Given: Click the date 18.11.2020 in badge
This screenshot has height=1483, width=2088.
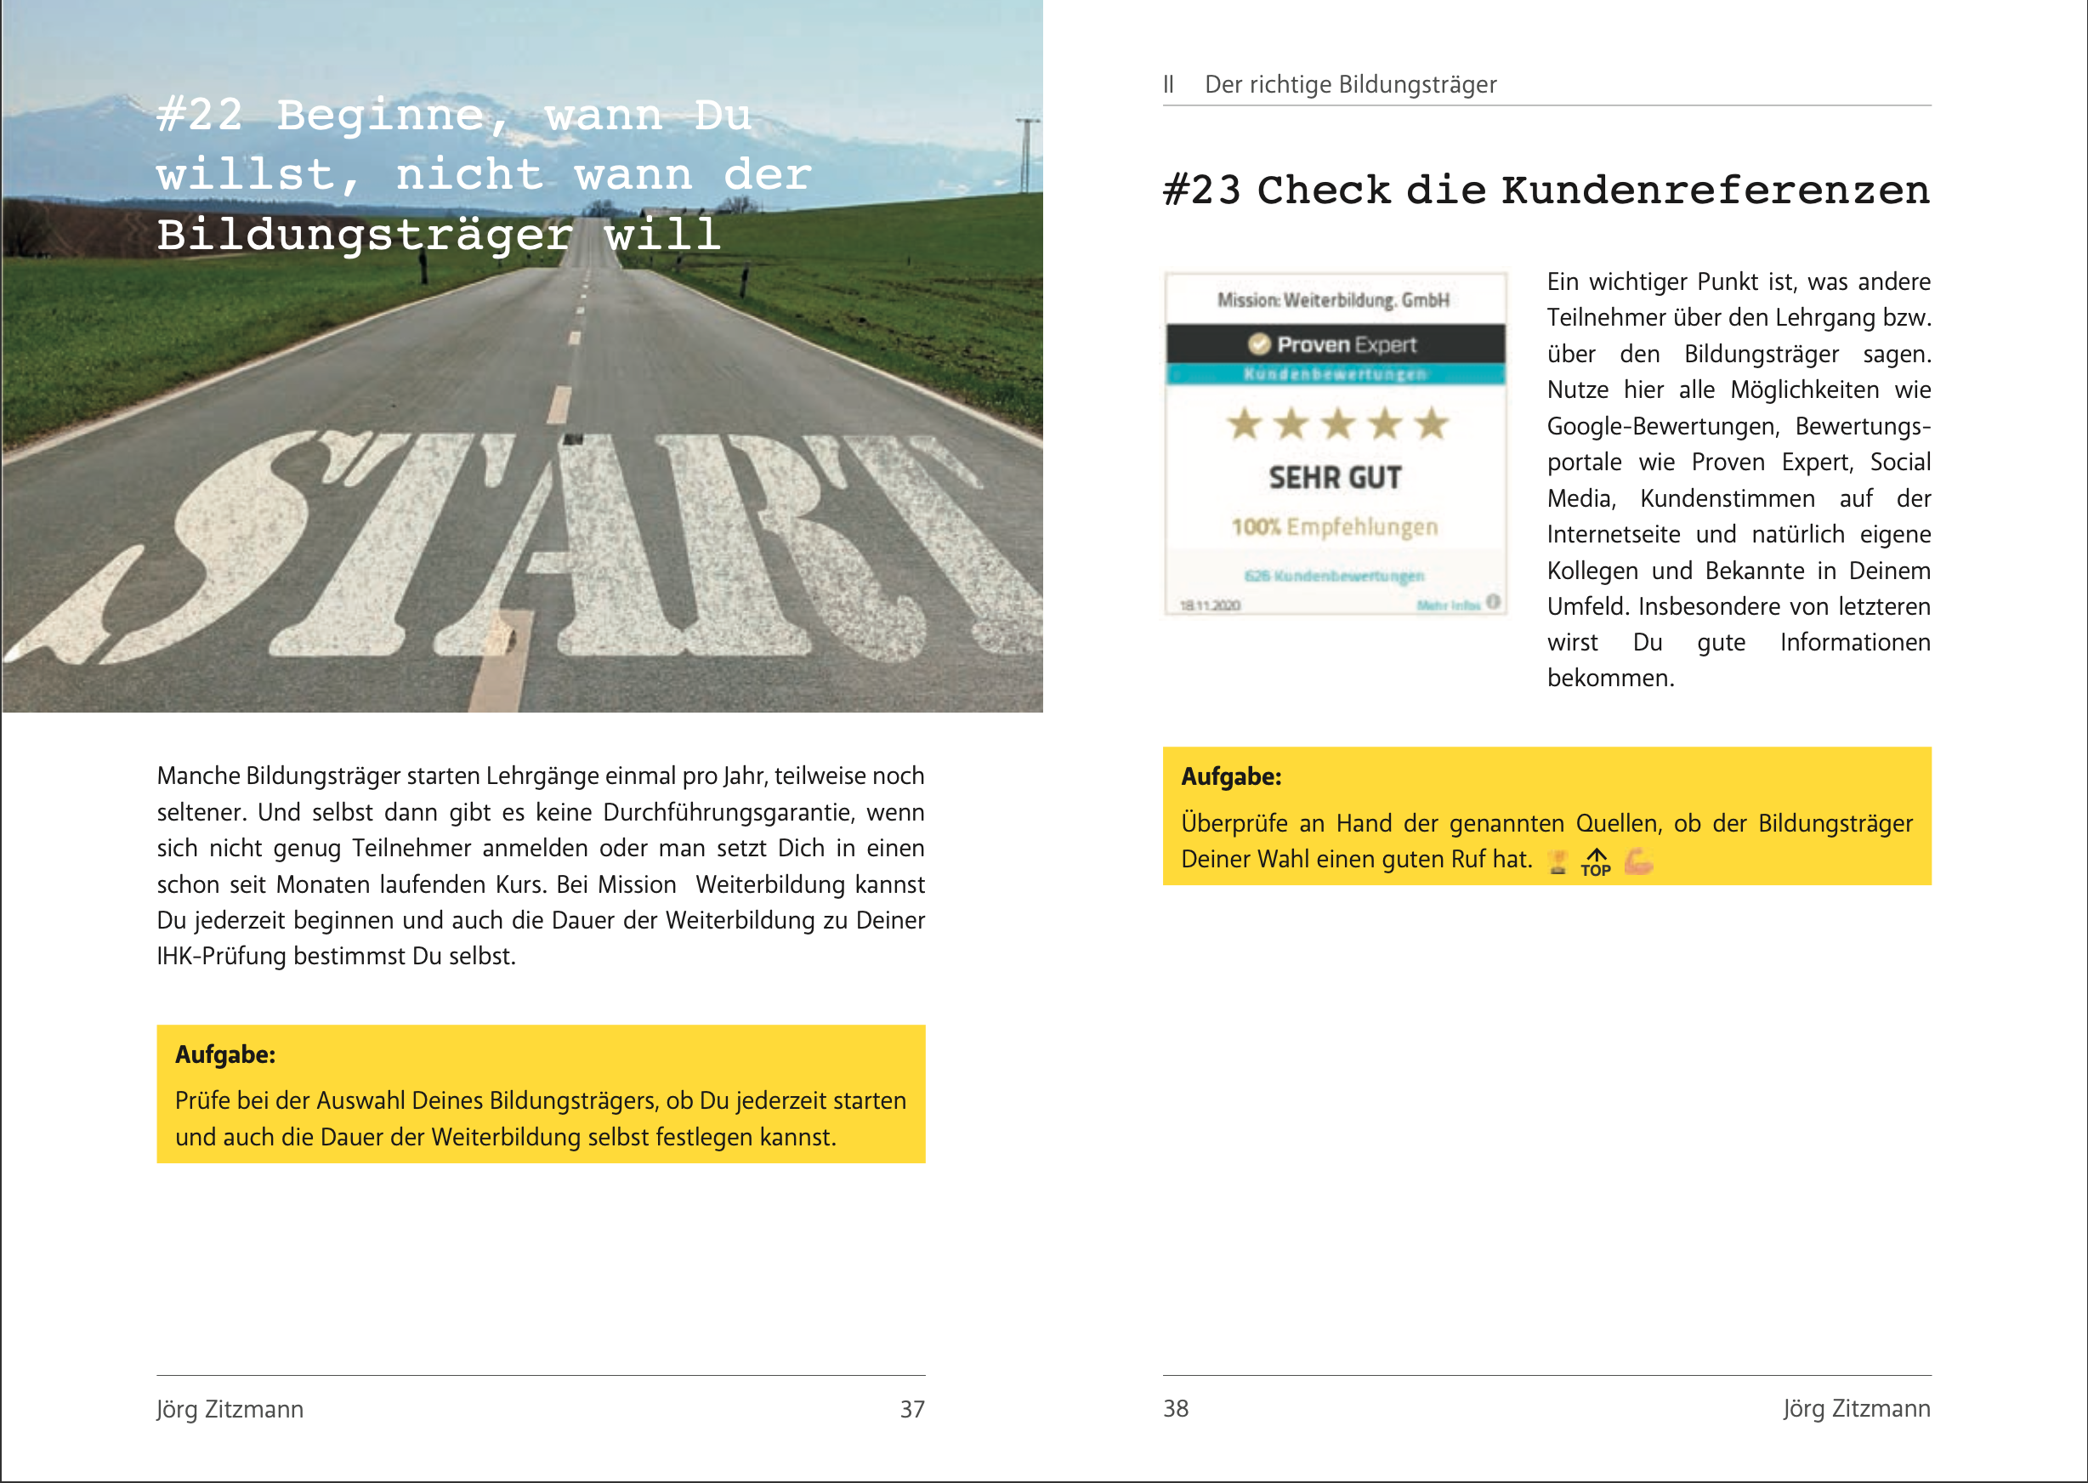Looking at the screenshot, I should [1210, 605].
